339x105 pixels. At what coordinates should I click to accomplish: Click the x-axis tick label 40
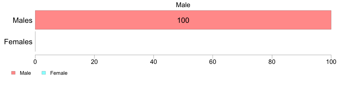pos(154,62)
